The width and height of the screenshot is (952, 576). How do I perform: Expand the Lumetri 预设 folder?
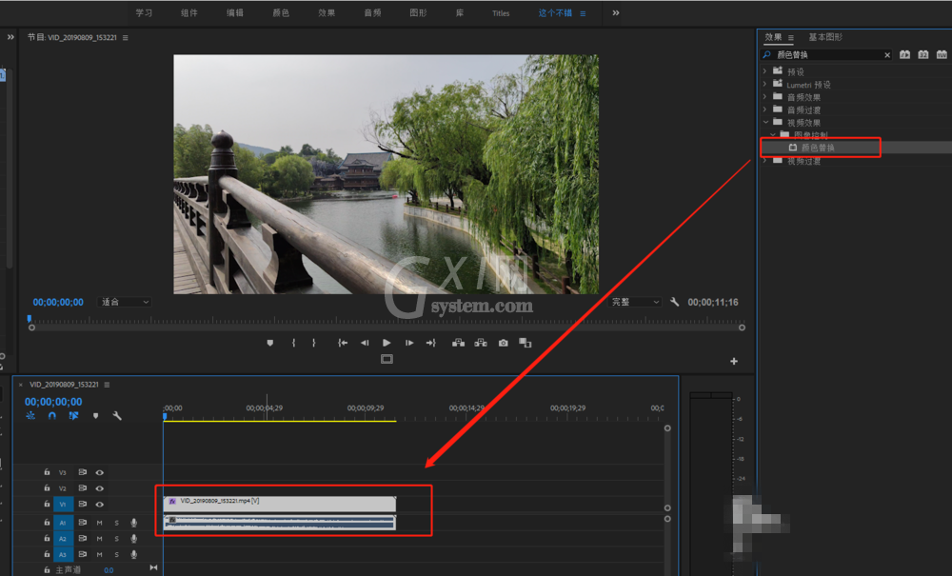(765, 84)
